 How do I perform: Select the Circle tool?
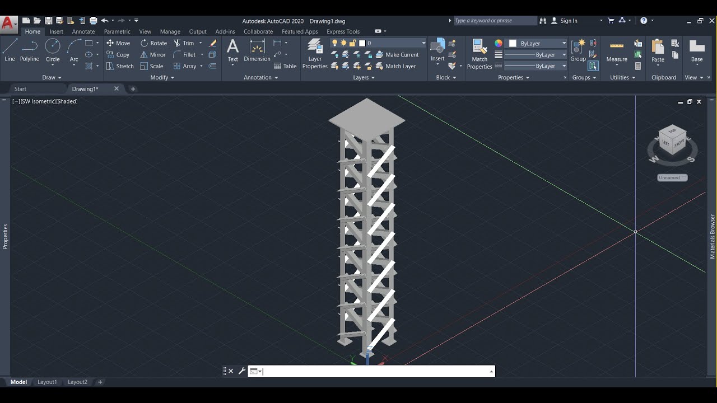(x=53, y=50)
